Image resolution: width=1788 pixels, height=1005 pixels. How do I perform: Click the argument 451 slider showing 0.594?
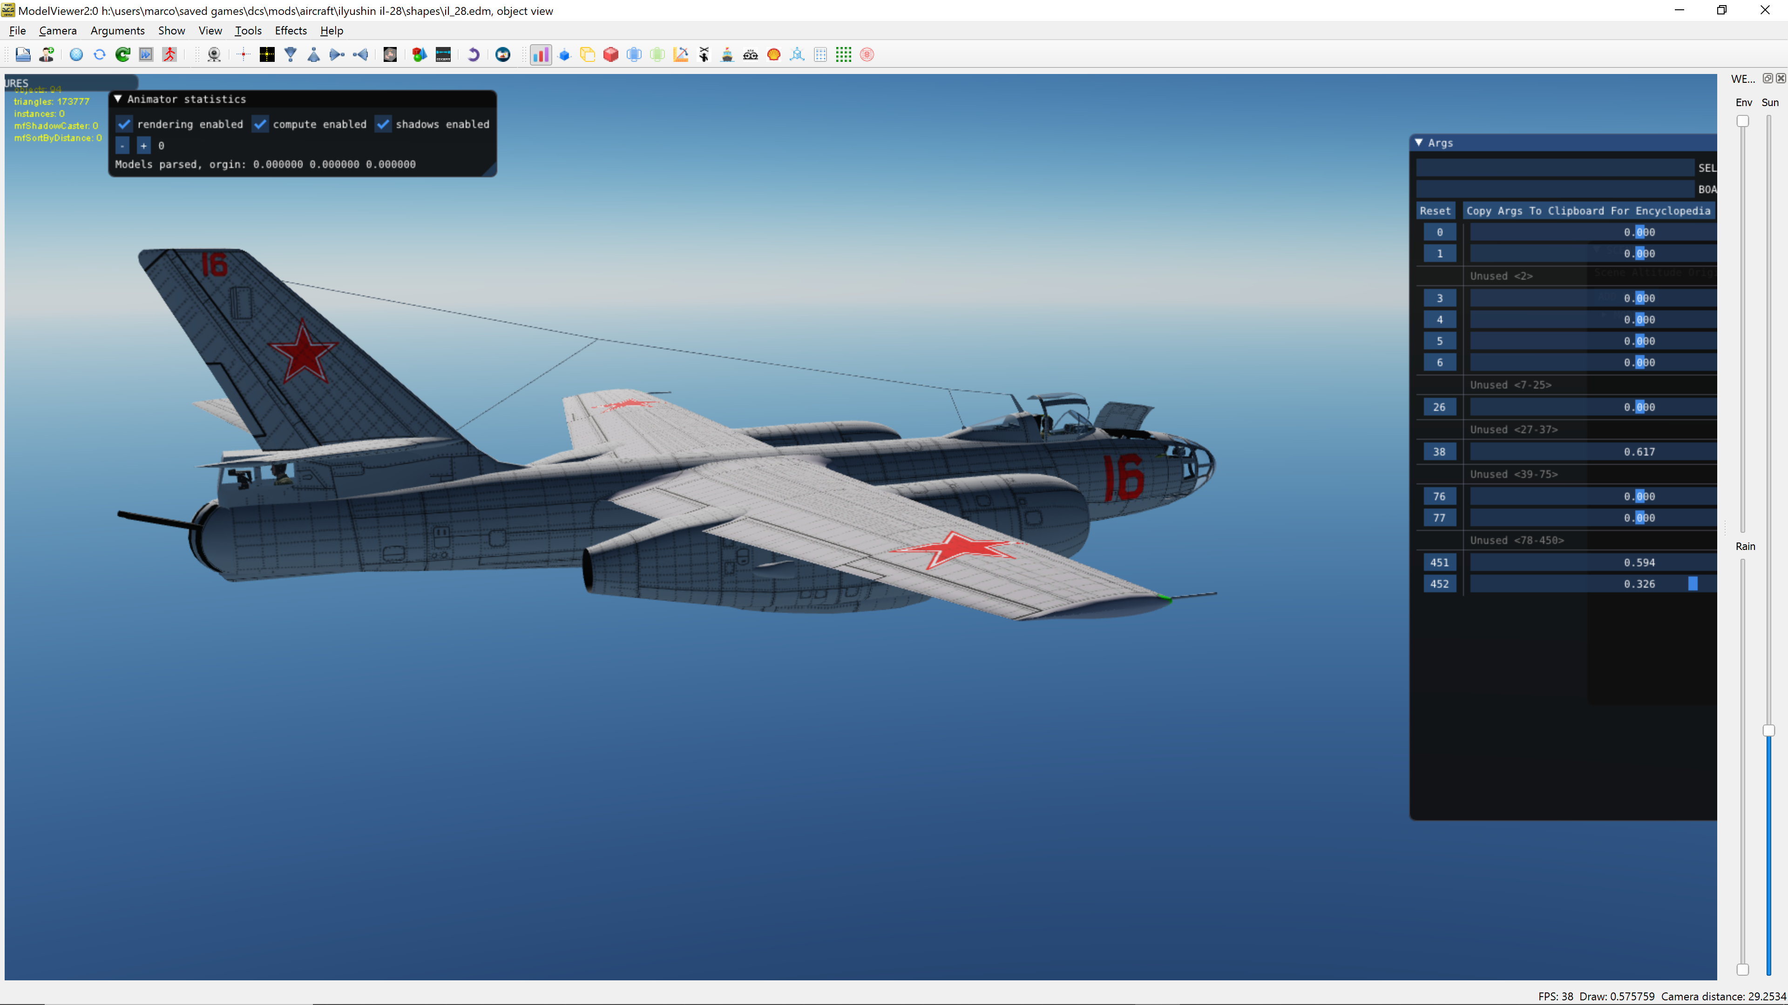point(1593,563)
